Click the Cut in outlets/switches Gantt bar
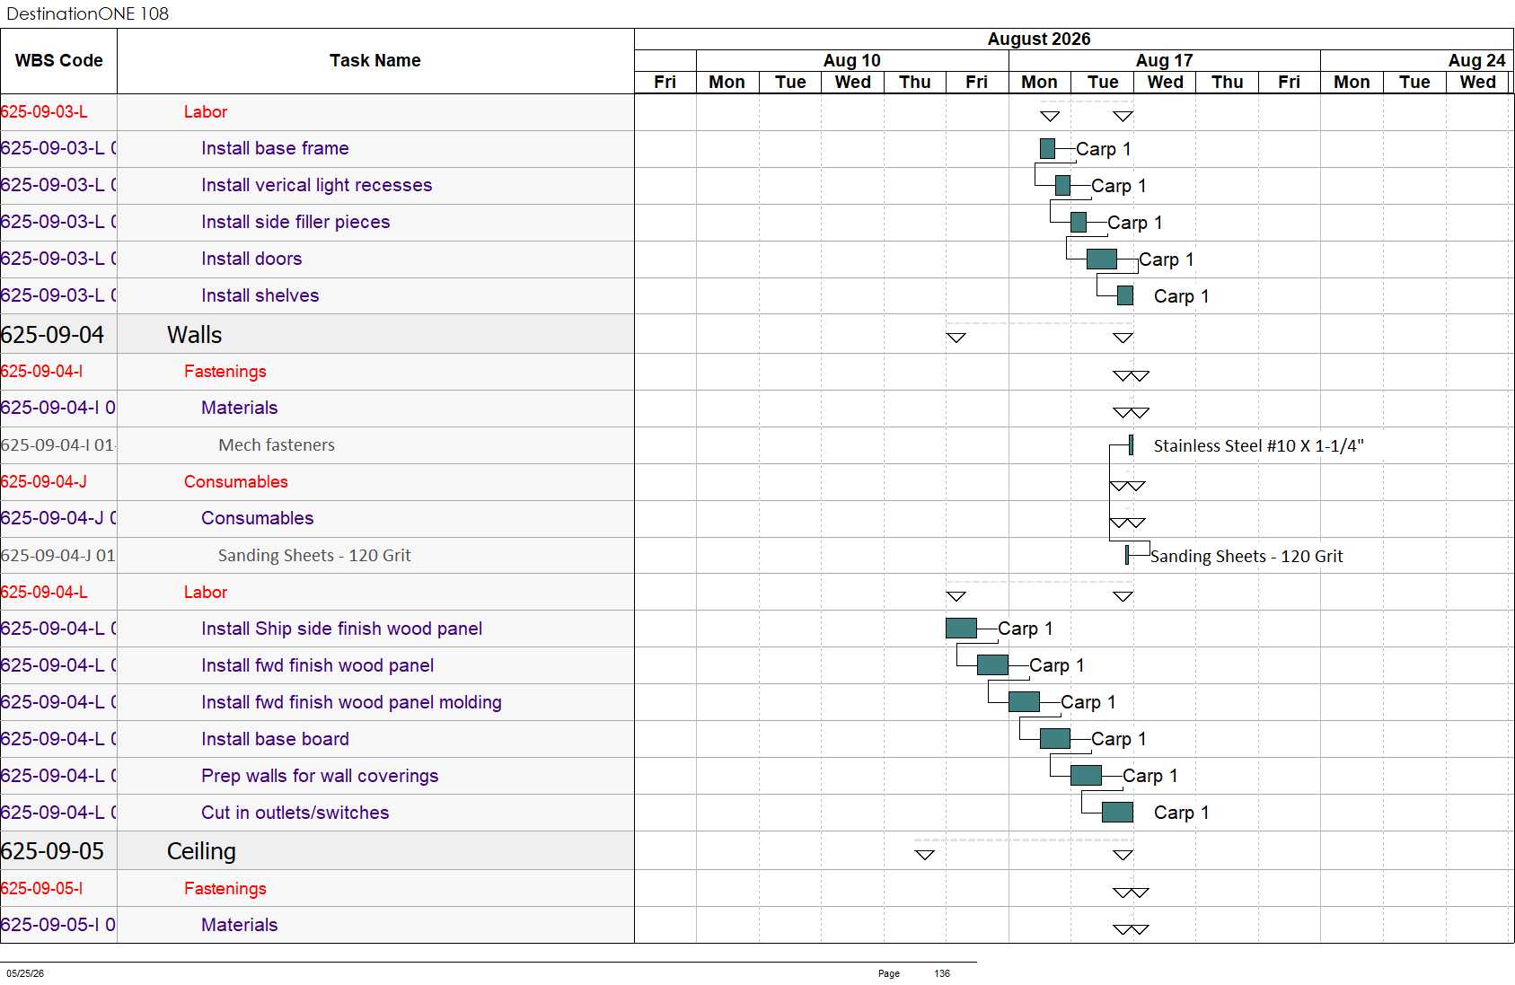This screenshot has width=1515, height=985. [x=1117, y=812]
